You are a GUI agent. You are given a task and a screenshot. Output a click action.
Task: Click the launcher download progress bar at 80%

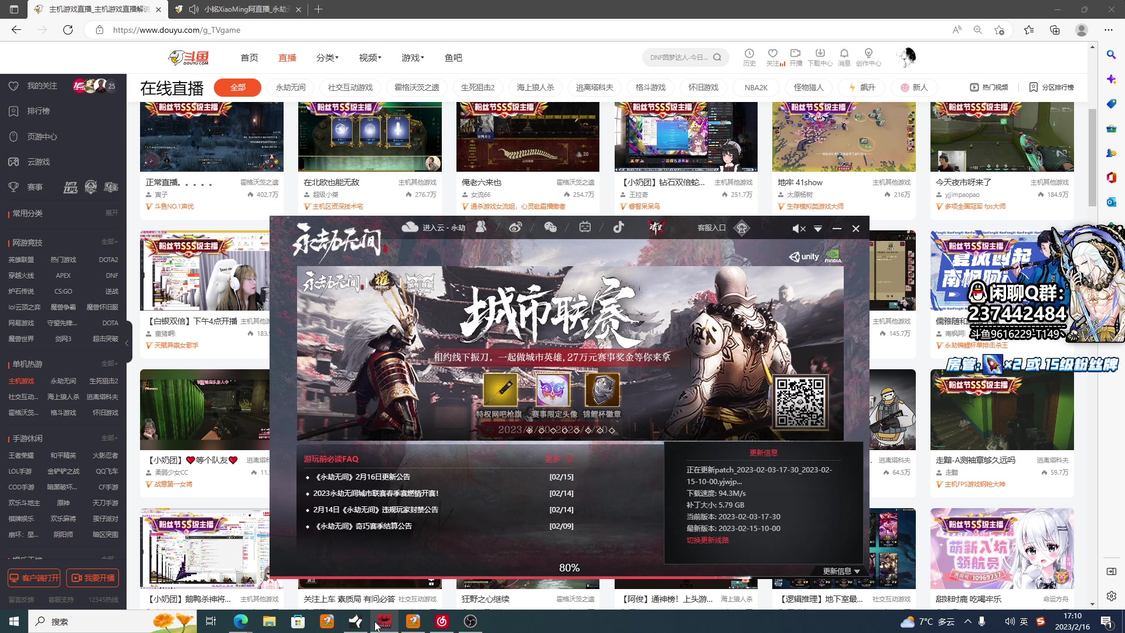point(569,577)
